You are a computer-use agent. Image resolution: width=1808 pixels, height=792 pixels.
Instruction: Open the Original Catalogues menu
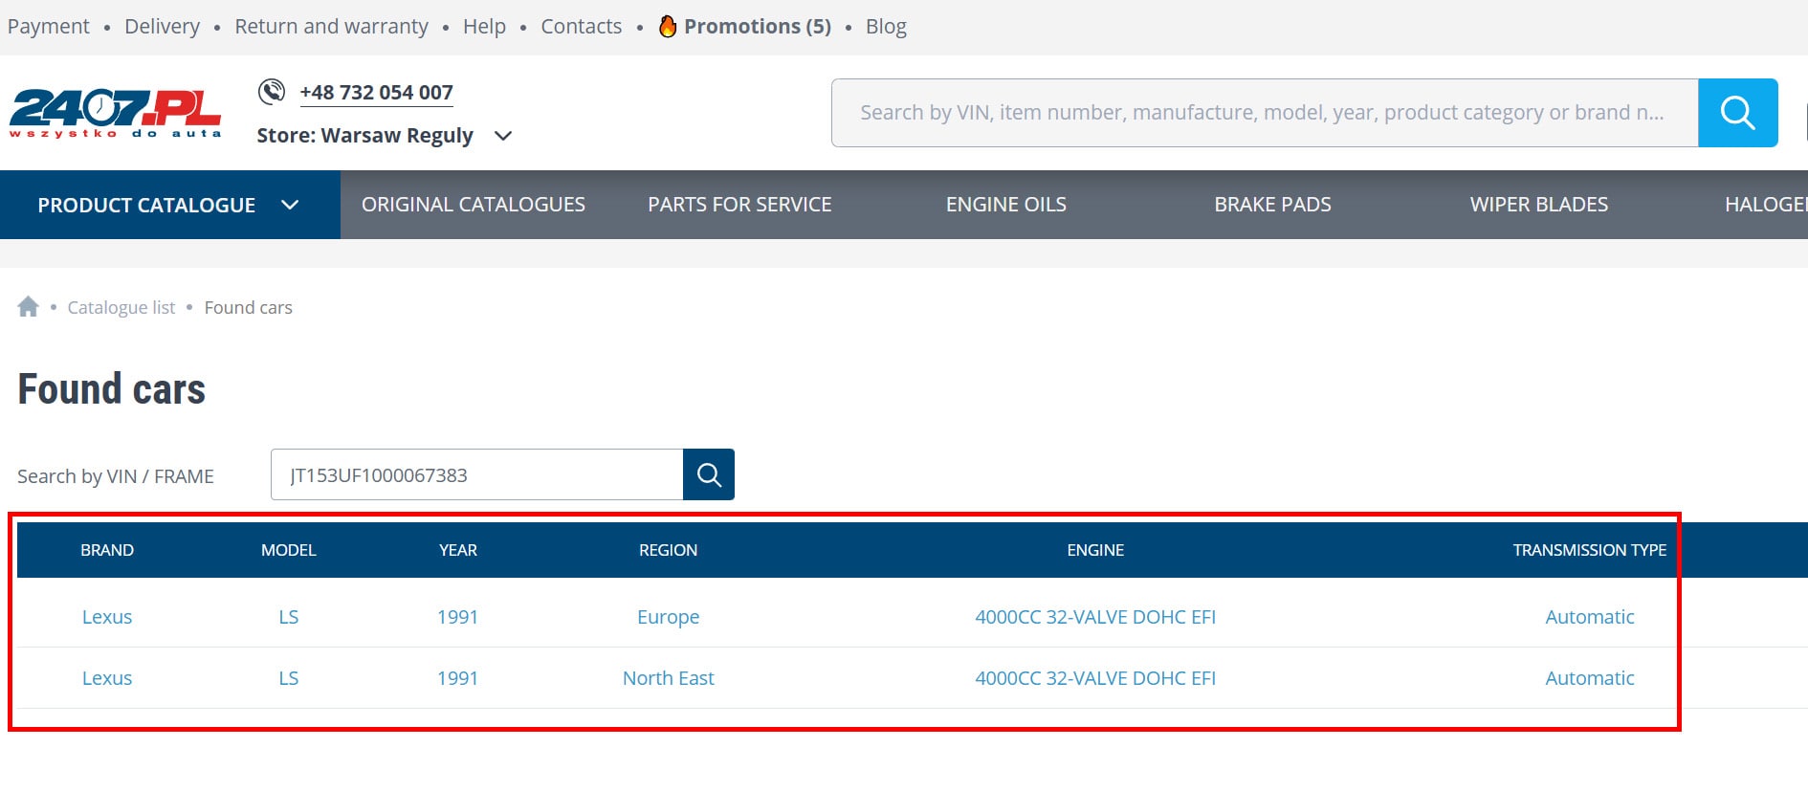[x=474, y=205]
